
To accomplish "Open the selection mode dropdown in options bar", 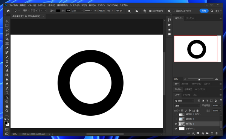I will tap(38, 11).
